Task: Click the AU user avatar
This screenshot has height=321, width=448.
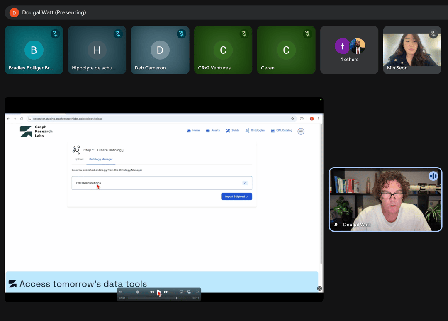Action: 301,131
